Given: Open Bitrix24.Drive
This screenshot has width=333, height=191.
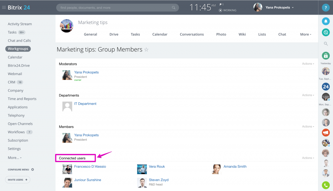Looking at the screenshot, I should pyautogui.click(x=19, y=65).
